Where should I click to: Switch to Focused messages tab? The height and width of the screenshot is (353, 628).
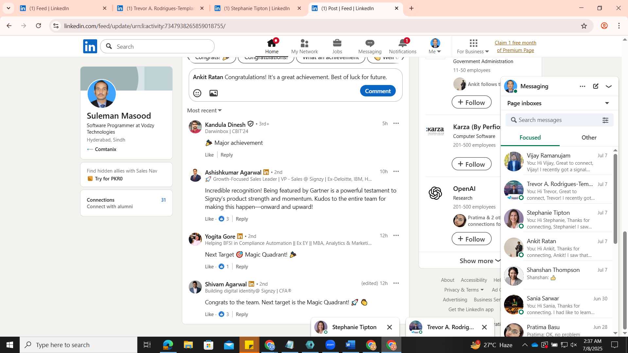530,138
